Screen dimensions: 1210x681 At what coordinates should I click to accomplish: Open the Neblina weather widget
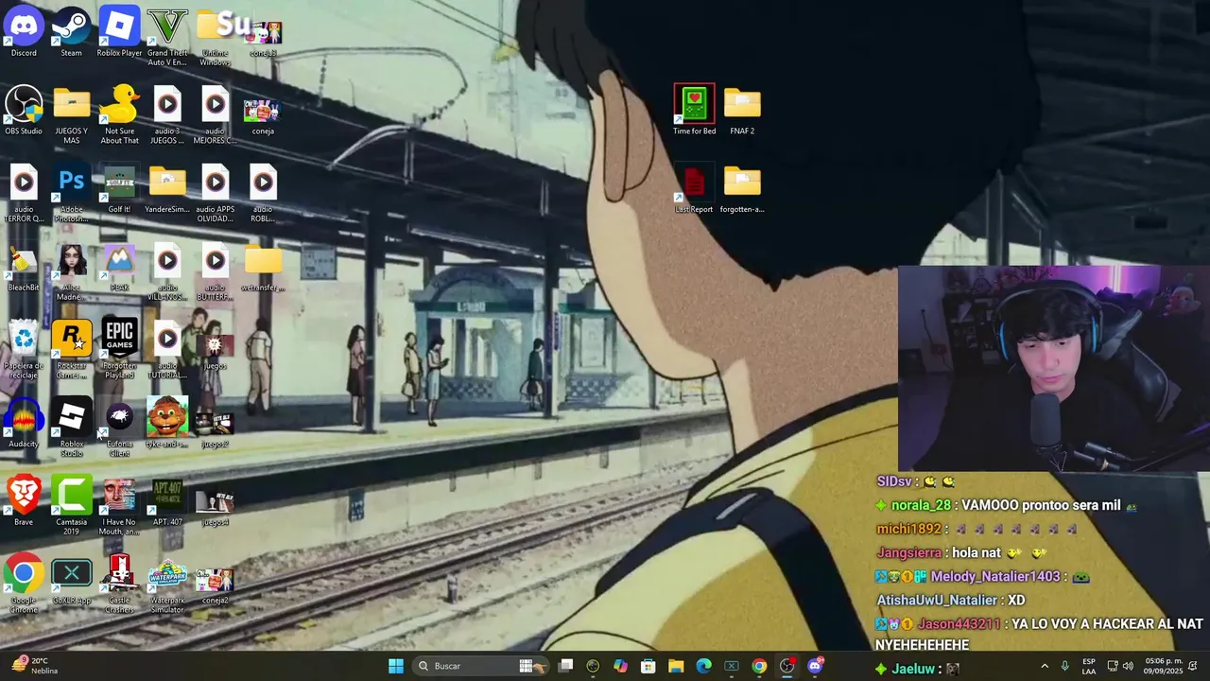[x=34, y=666]
